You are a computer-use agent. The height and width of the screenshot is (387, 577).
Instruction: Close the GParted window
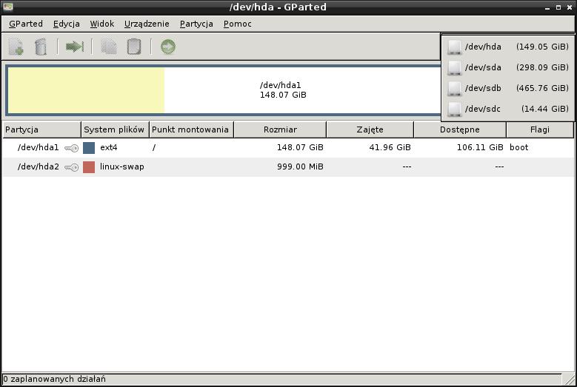coord(570,7)
